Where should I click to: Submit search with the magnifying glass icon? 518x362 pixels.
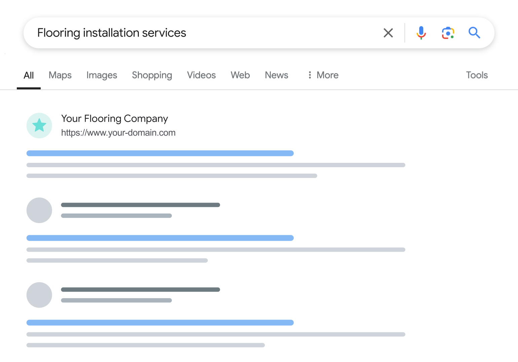[x=474, y=33]
